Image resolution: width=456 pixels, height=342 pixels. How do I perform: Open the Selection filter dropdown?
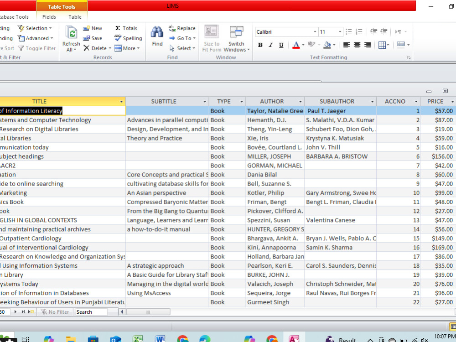[35, 28]
